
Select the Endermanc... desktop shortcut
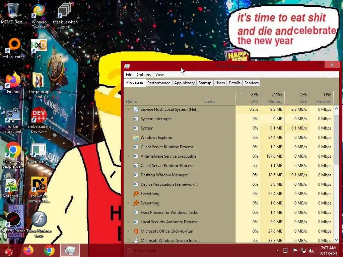click(x=39, y=153)
